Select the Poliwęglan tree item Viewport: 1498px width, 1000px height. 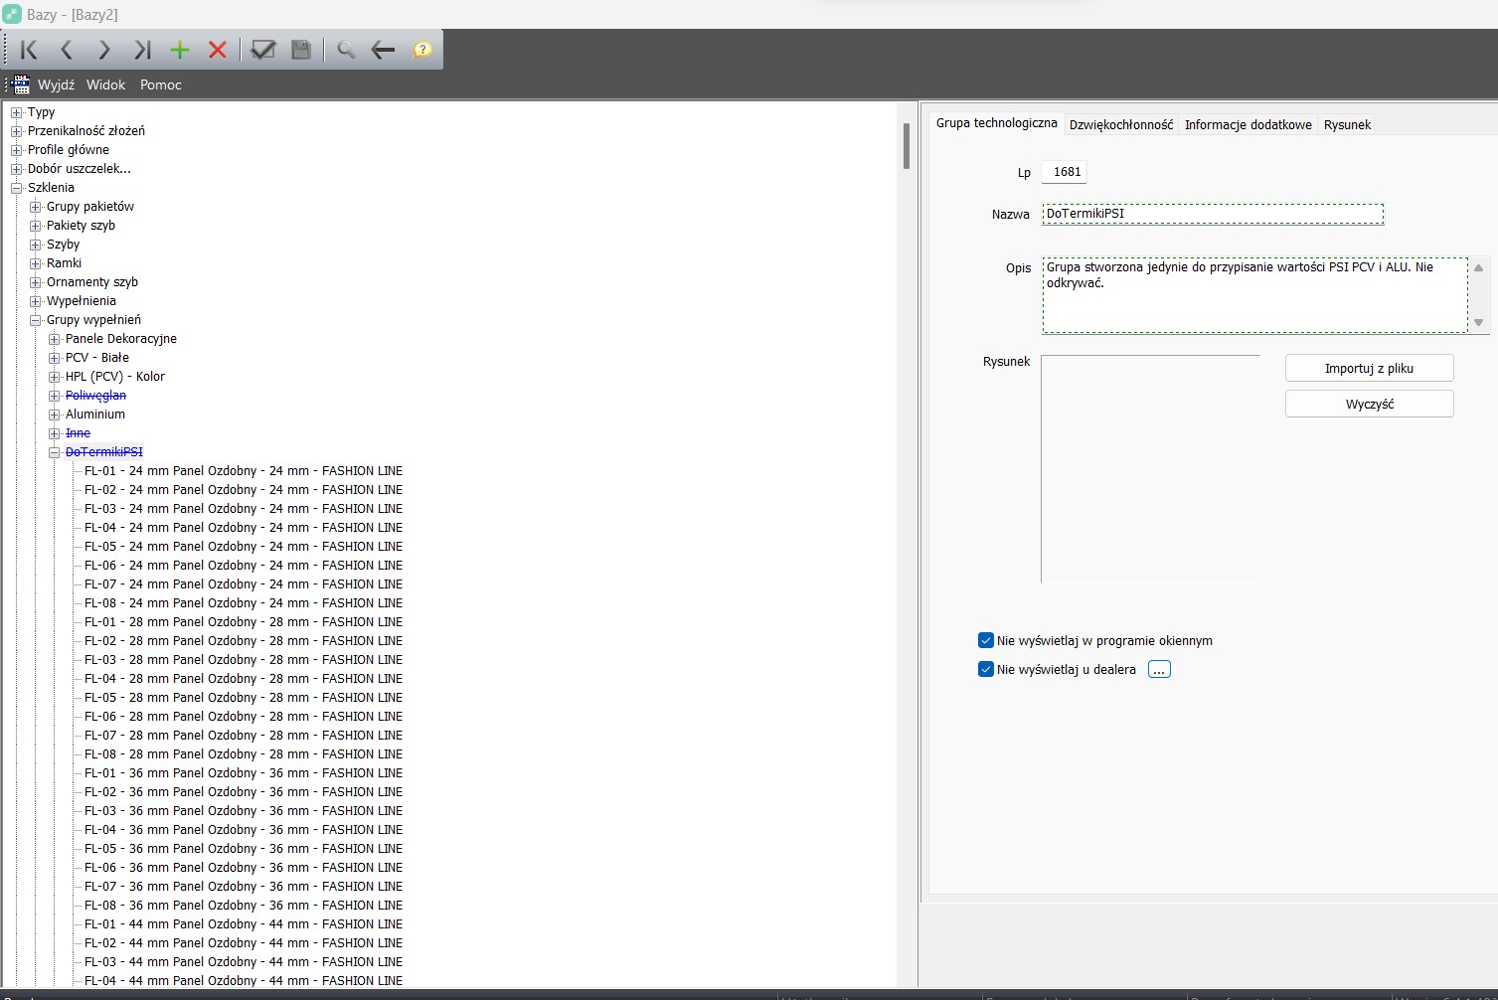95,396
